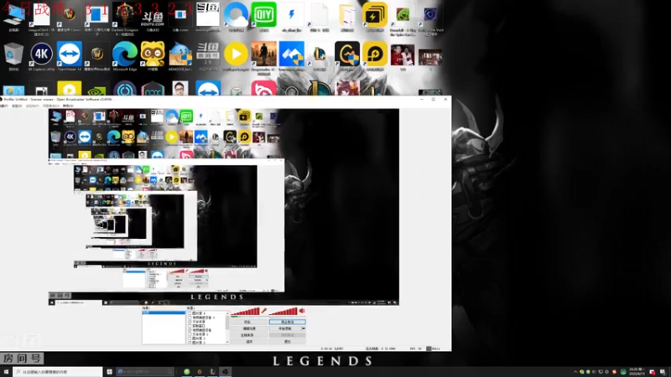
Task: Open the League of Legends desktop shortcut
Action: [x=320, y=54]
